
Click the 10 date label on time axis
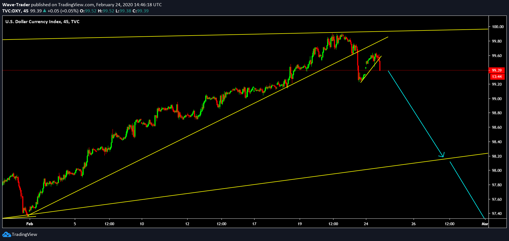point(142,224)
